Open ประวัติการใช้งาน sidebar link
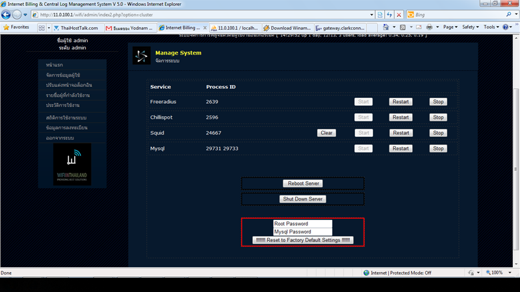Viewport: 520px width, 292px height. pos(62,105)
